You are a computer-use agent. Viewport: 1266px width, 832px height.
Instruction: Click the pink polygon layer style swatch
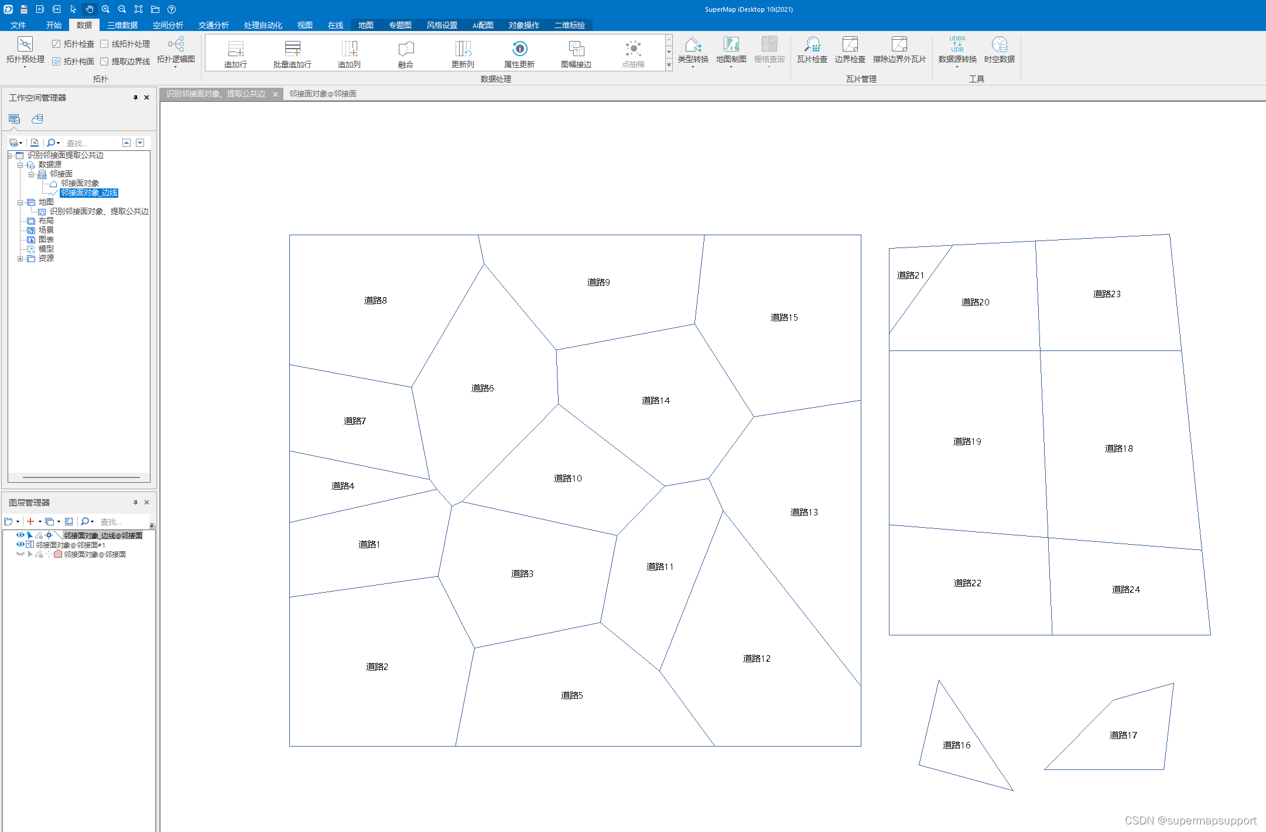click(58, 554)
